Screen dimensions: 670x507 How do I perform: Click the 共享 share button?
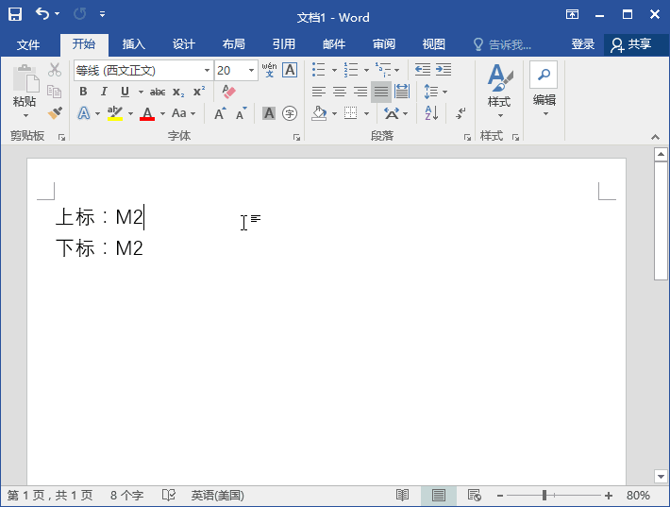click(631, 44)
